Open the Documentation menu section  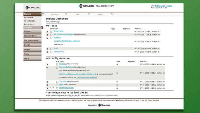coord(32,41)
